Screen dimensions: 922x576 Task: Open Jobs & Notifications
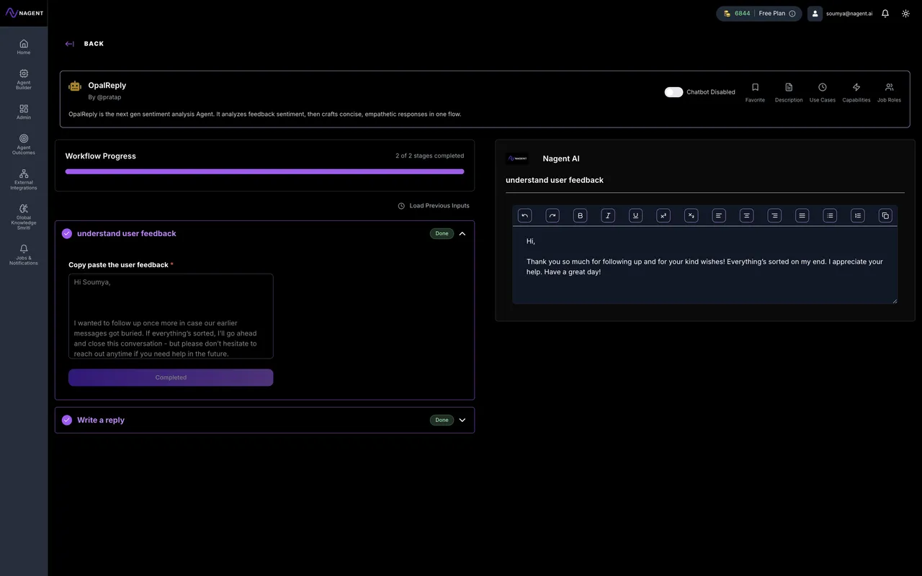pyautogui.click(x=24, y=255)
